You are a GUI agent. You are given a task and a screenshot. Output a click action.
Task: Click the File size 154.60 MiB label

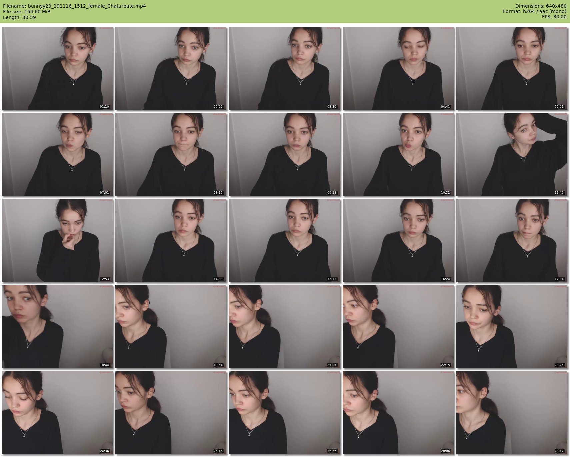[x=27, y=12]
